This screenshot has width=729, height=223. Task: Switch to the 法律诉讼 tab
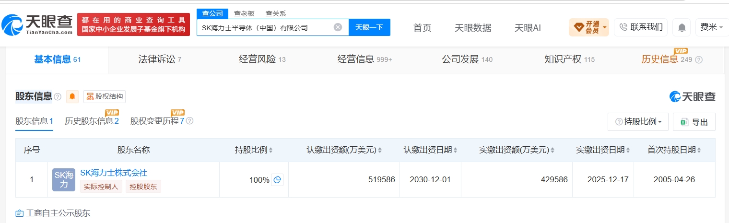pos(160,59)
